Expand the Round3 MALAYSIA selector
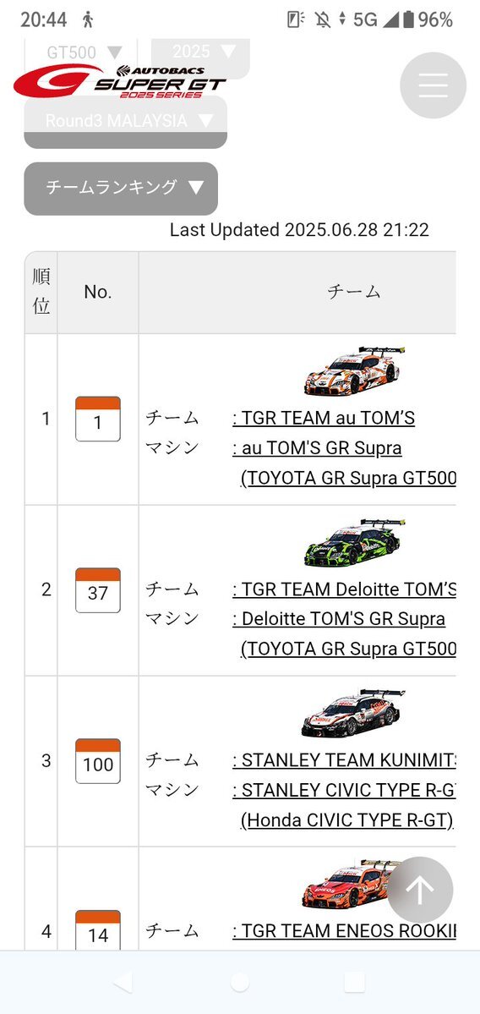This screenshot has height=1014, width=480. click(125, 122)
